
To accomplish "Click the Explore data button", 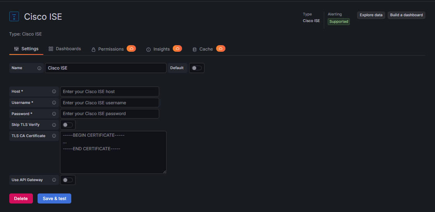I will (x=371, y=15).
